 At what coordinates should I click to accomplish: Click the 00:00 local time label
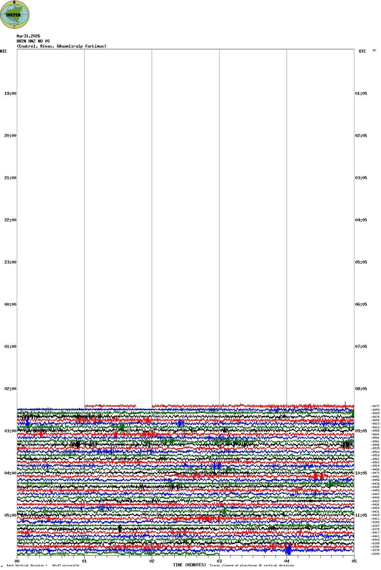pos(10,304)
